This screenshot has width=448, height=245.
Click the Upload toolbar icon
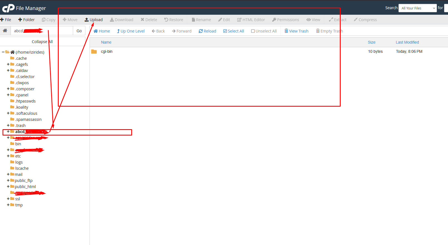click(x=87, y=20)
